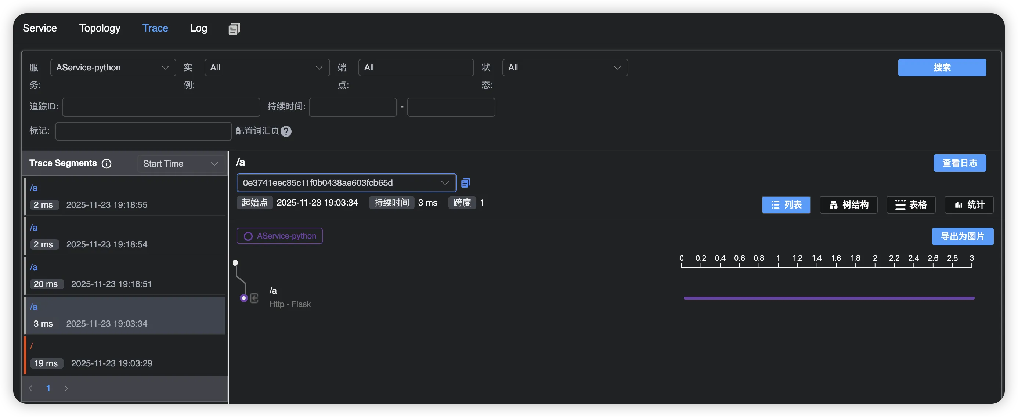The width and height of the screenshot is (1018, 417).
Task: Click the copy trace ID icon
Action: (466, 183)
